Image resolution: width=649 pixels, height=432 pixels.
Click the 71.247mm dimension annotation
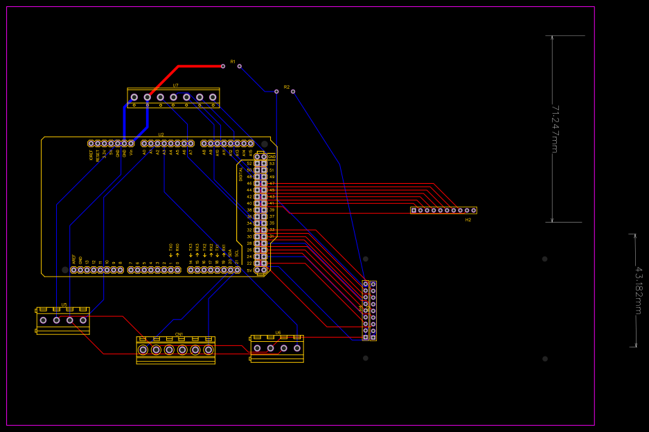(554, 128)
